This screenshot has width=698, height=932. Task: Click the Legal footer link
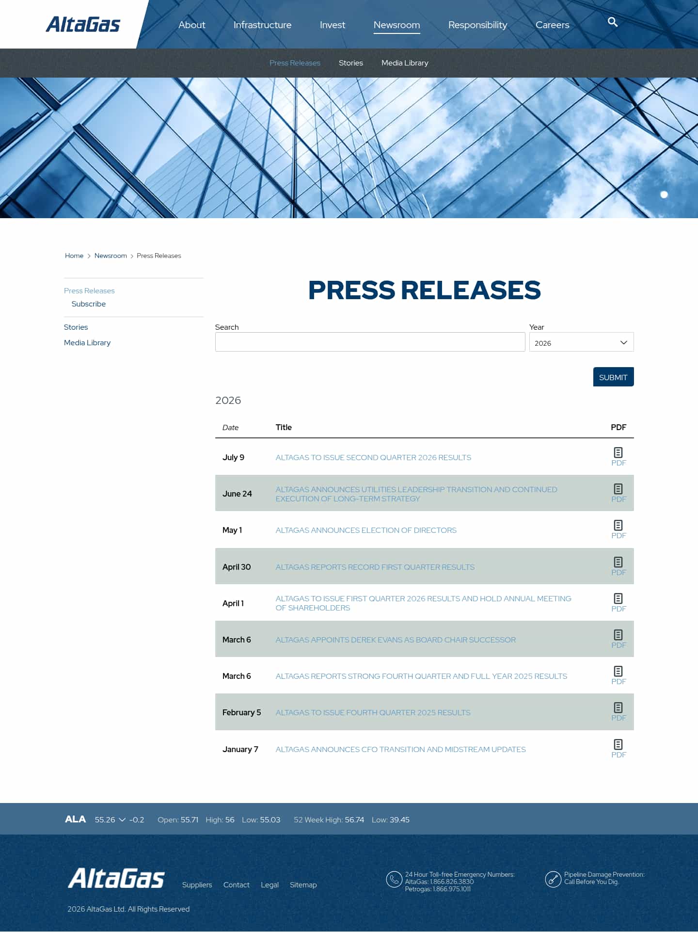(270, 884)
